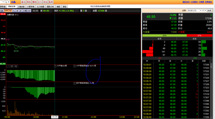
Task: Switch to the 分點K線 tab
Action: click(x=21, y=7)
